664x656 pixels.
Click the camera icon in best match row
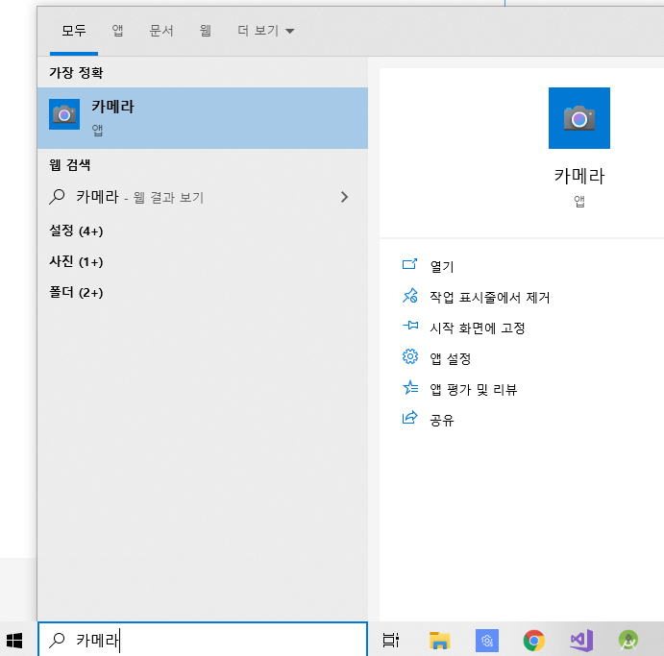tap(64, 114)
